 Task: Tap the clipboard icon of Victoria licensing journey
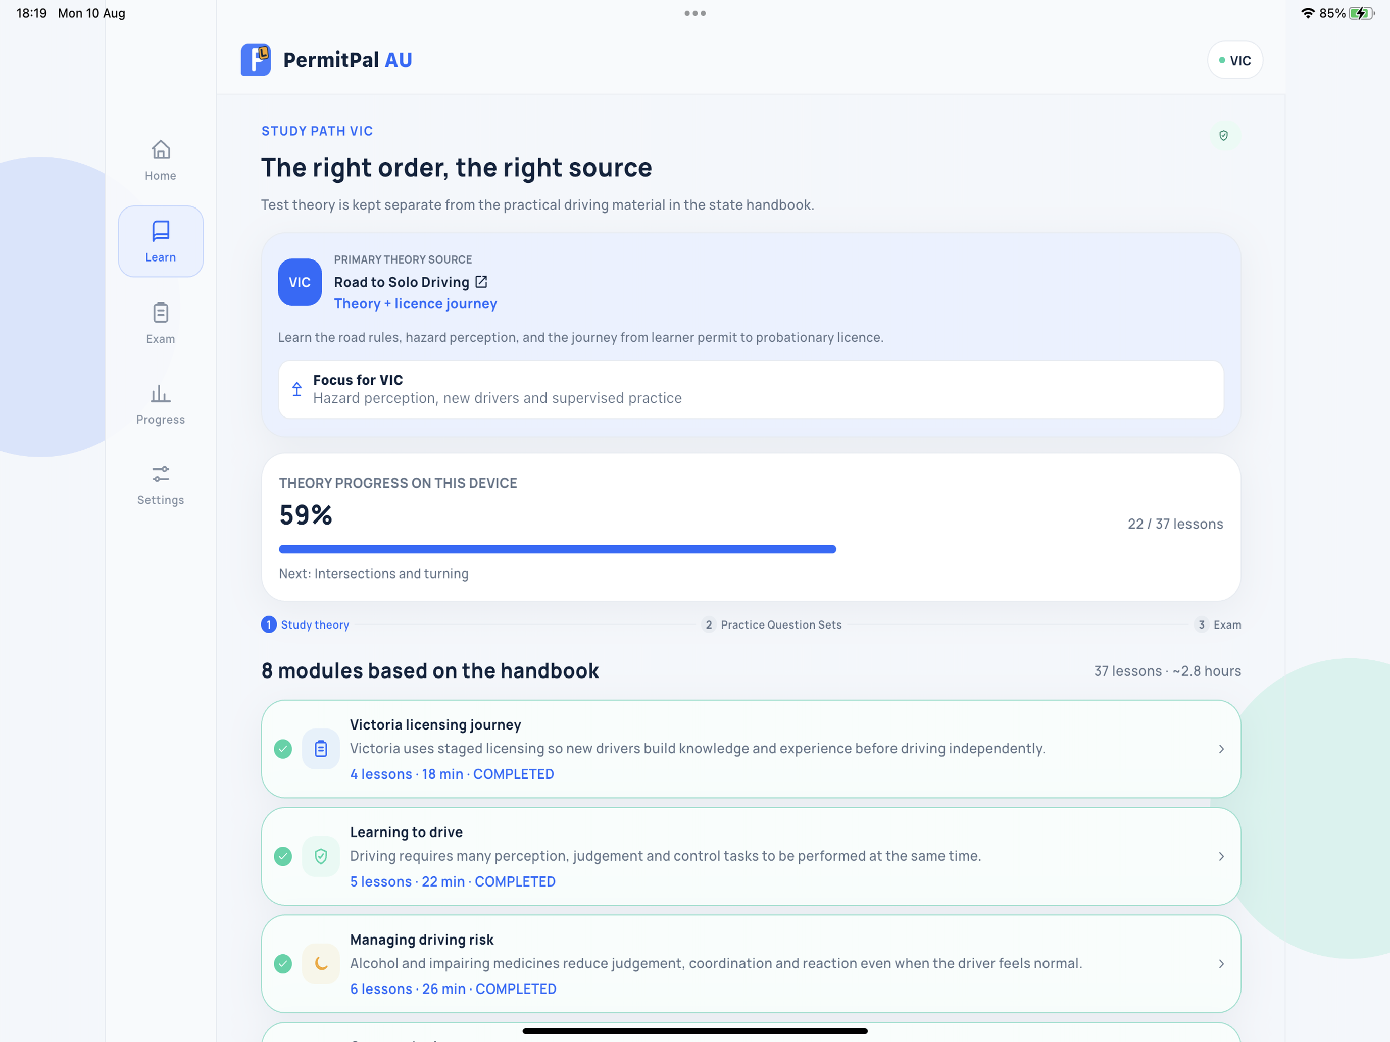click(321, 749)
